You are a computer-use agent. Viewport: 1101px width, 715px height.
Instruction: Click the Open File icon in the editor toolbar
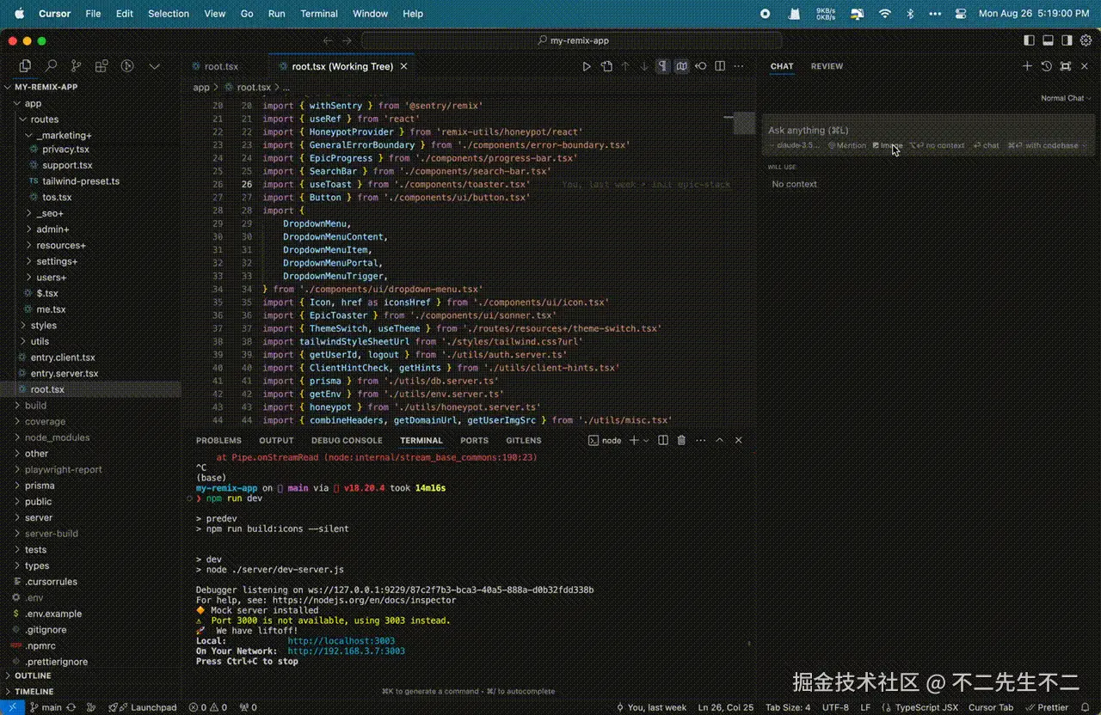[x=606, y=66]
